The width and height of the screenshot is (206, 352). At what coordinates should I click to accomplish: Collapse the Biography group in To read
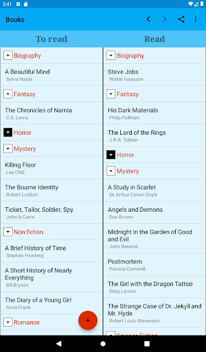[8, 56]
